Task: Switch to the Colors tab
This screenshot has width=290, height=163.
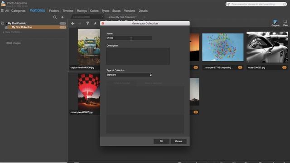Action: [x=94, y=11]
